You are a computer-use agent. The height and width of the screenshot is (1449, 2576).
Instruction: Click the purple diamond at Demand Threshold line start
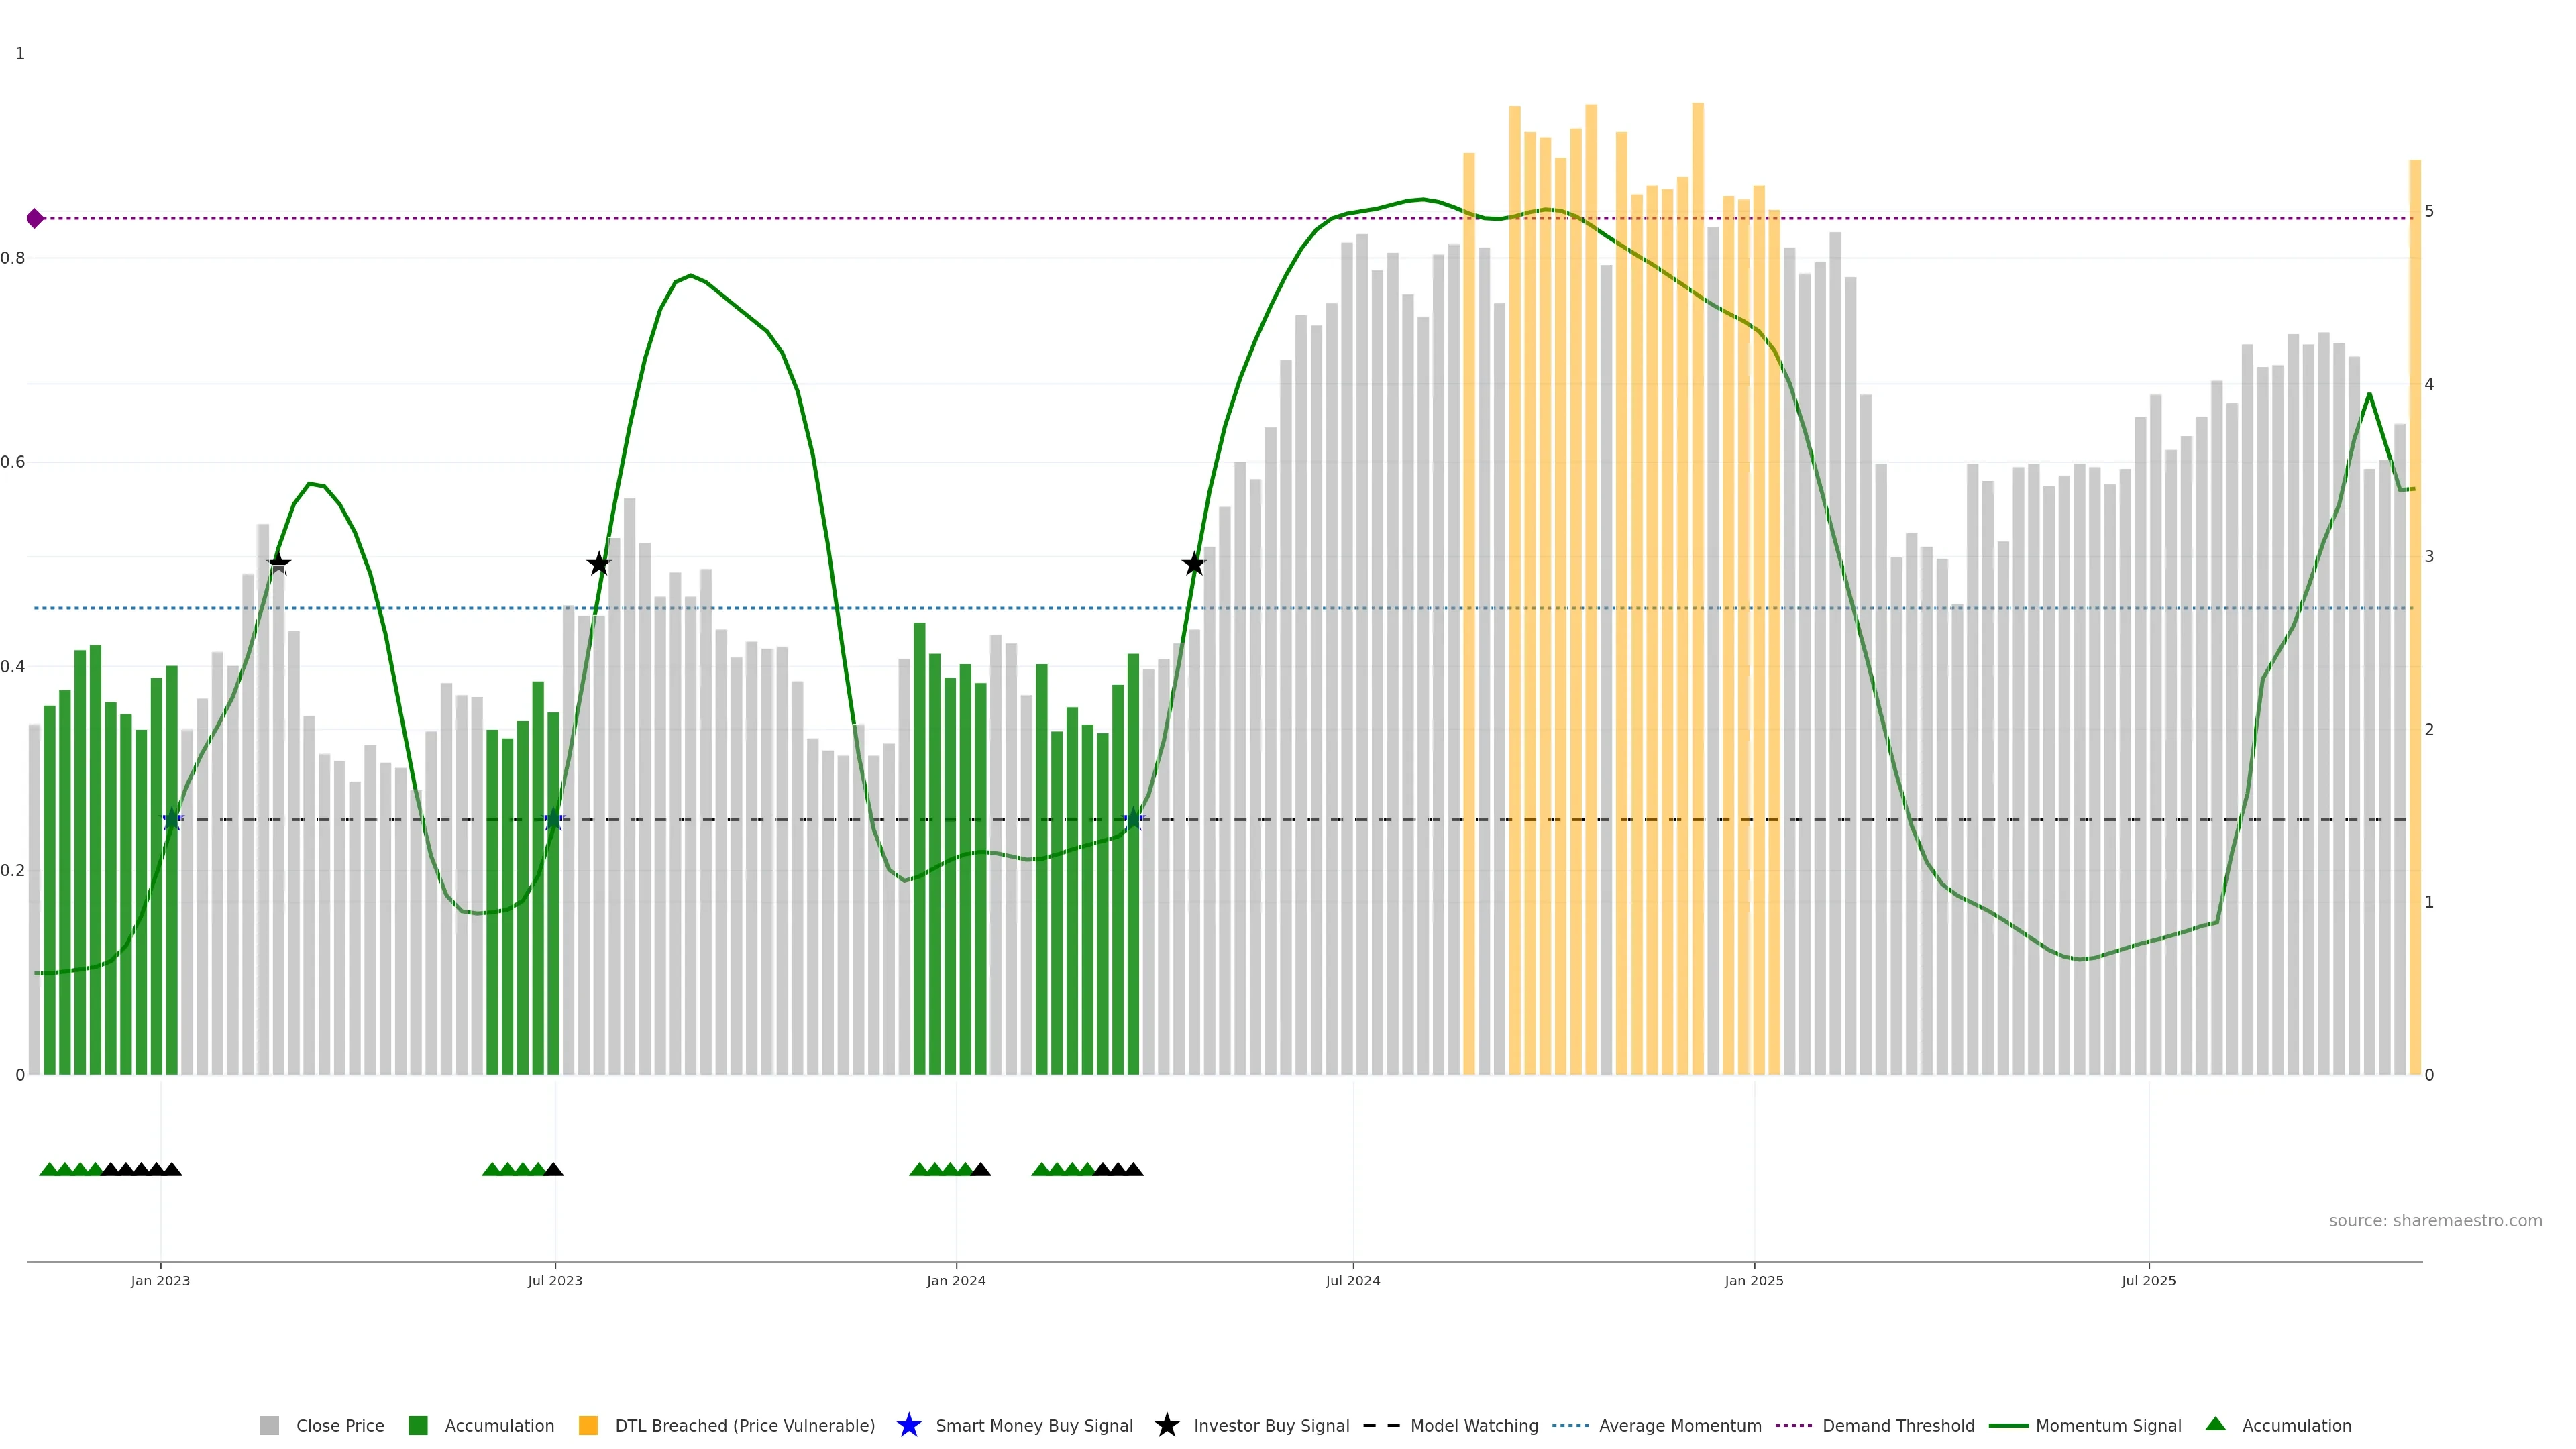[x=35, y=218]
